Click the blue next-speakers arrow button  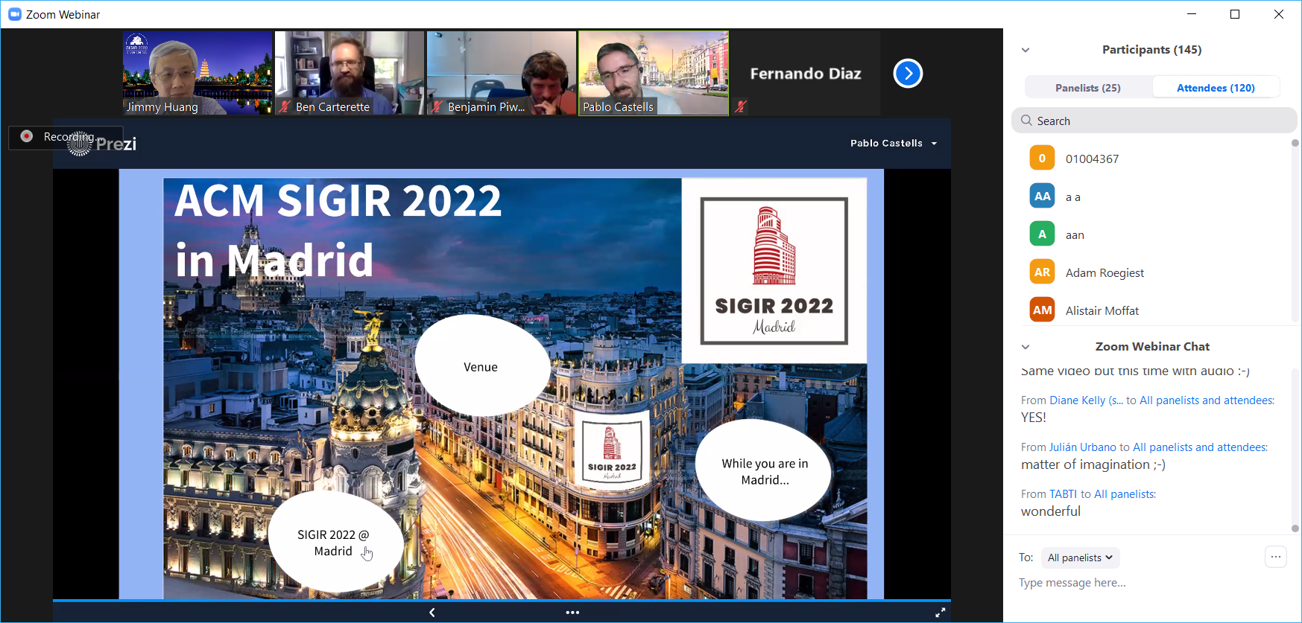point(908,73)
